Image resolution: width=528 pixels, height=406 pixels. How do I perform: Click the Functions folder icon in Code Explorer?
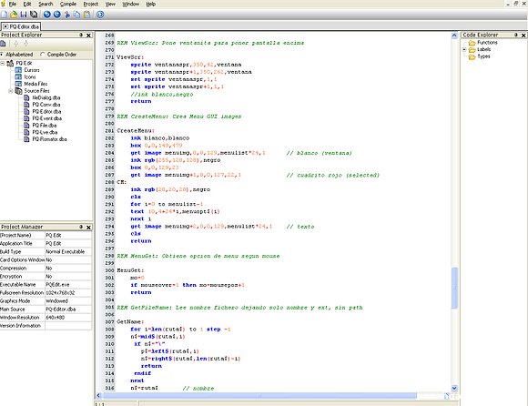pyautogui.click(x=472, y=43)
